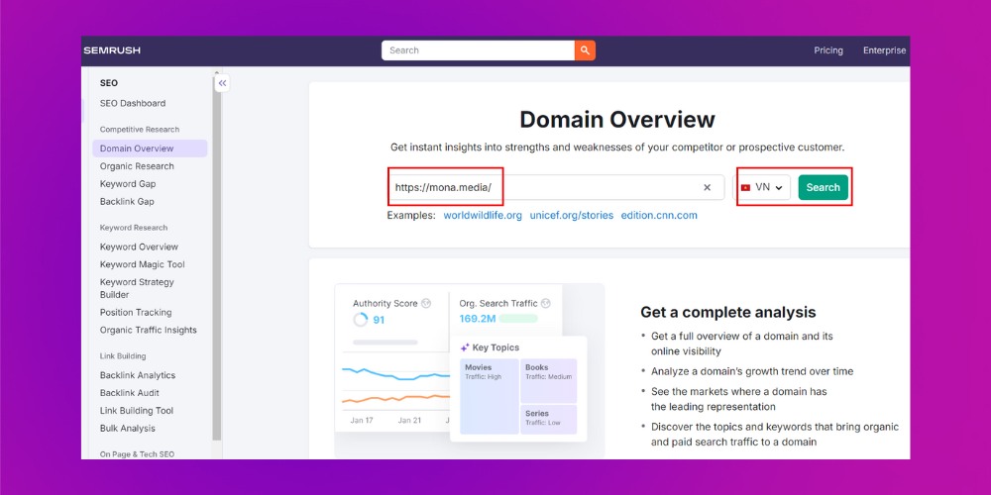Click the Key Topics sparkle icon
Viewport: 991px width, 495px height.
465,347
